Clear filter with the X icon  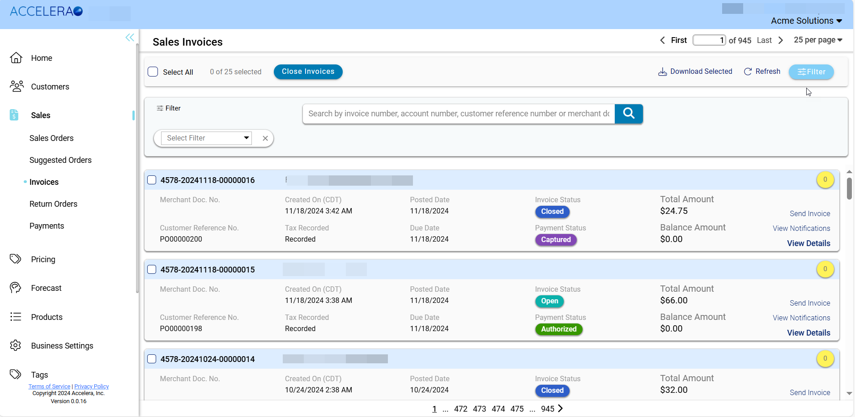point(265,138)
